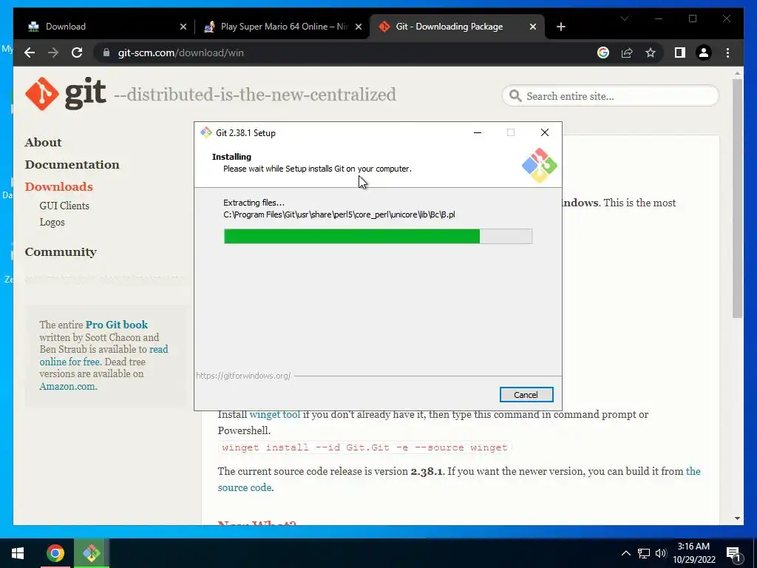Click the address bar lock icon
Image resolution: width=757 pixels, height=568 pixels.
[x=106, y=53]
